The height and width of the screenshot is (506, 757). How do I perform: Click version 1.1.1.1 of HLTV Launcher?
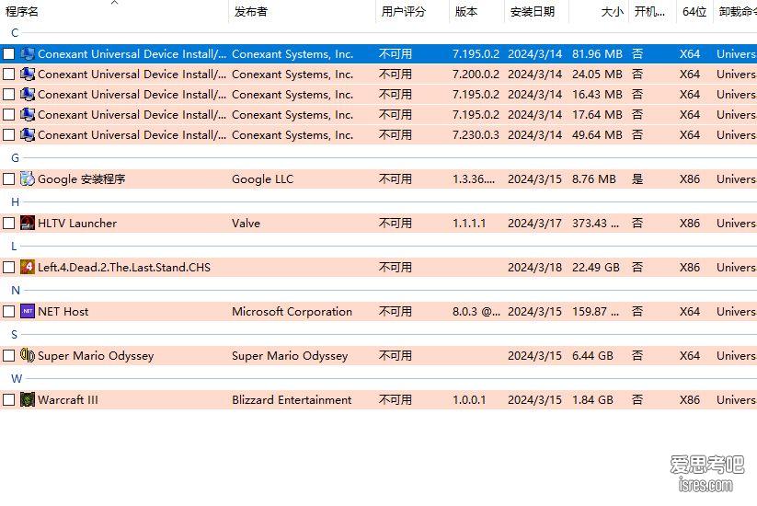(x=469, y=223)
